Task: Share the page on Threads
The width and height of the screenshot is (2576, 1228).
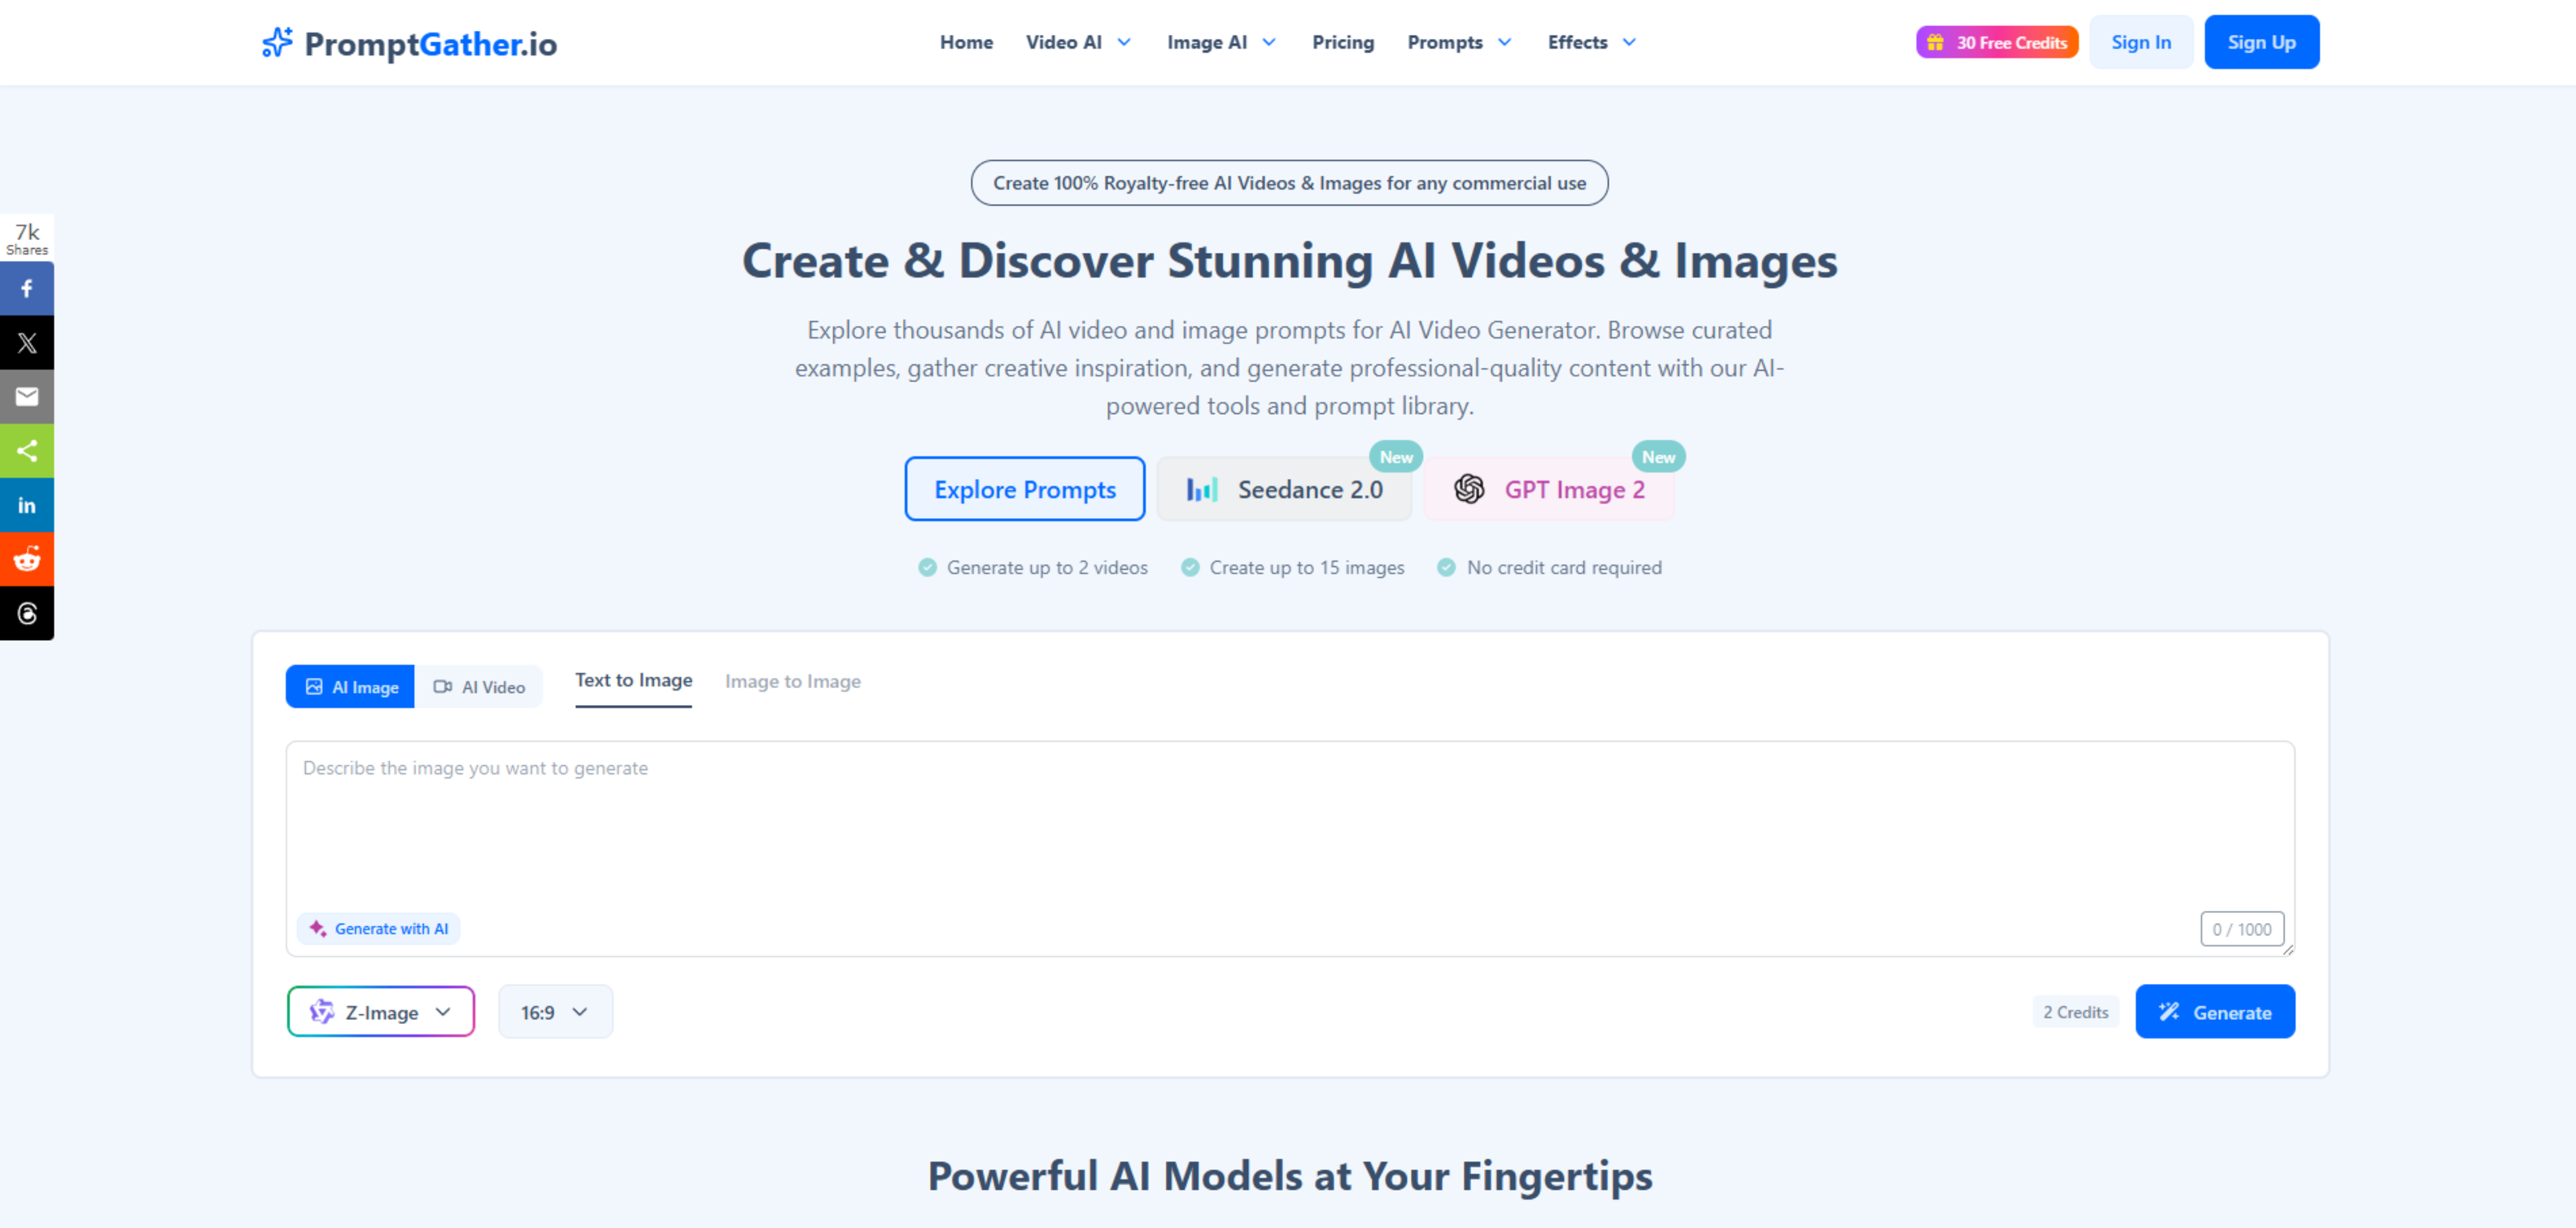Action: click(x=27, y=613)
